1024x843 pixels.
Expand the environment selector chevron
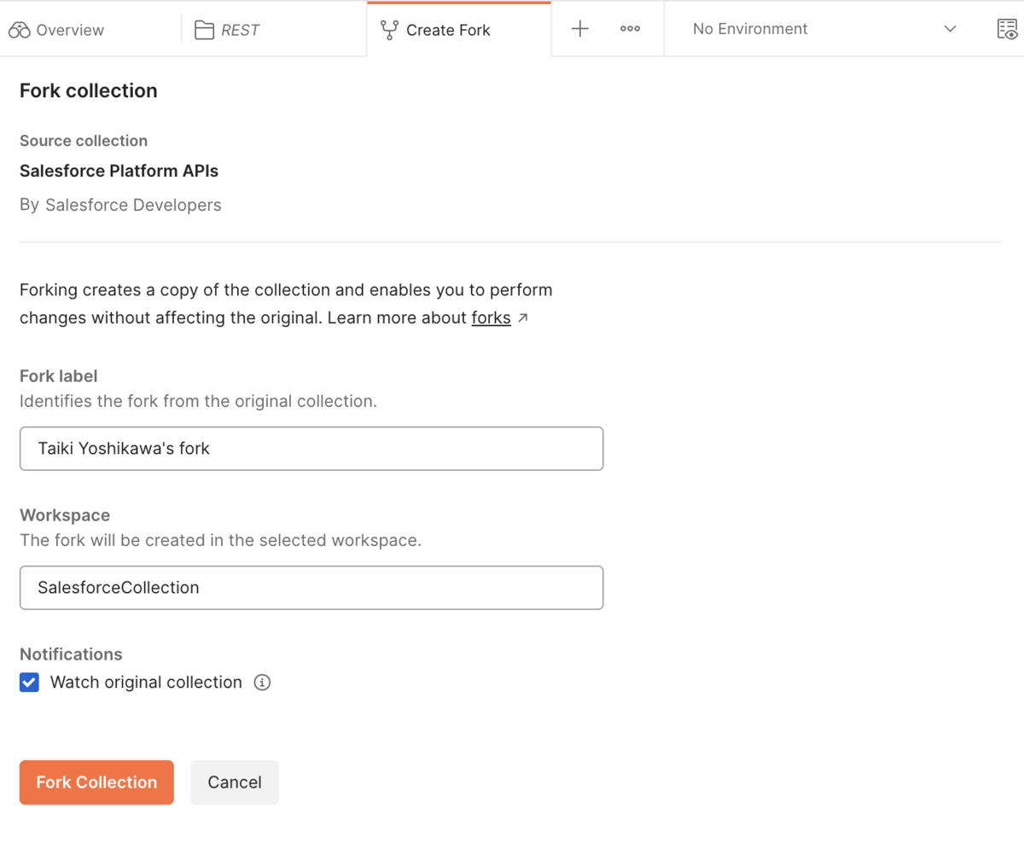pyautogui.click(x=950, y=29)
